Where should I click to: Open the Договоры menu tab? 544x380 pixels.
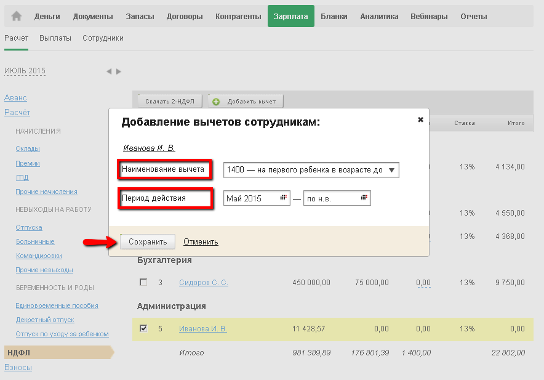pos(185,17)
